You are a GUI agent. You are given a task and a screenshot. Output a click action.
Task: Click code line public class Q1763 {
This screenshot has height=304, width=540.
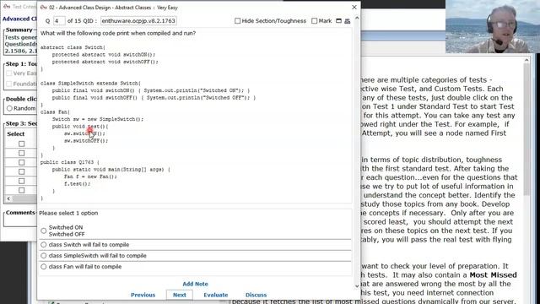point(69,162)
